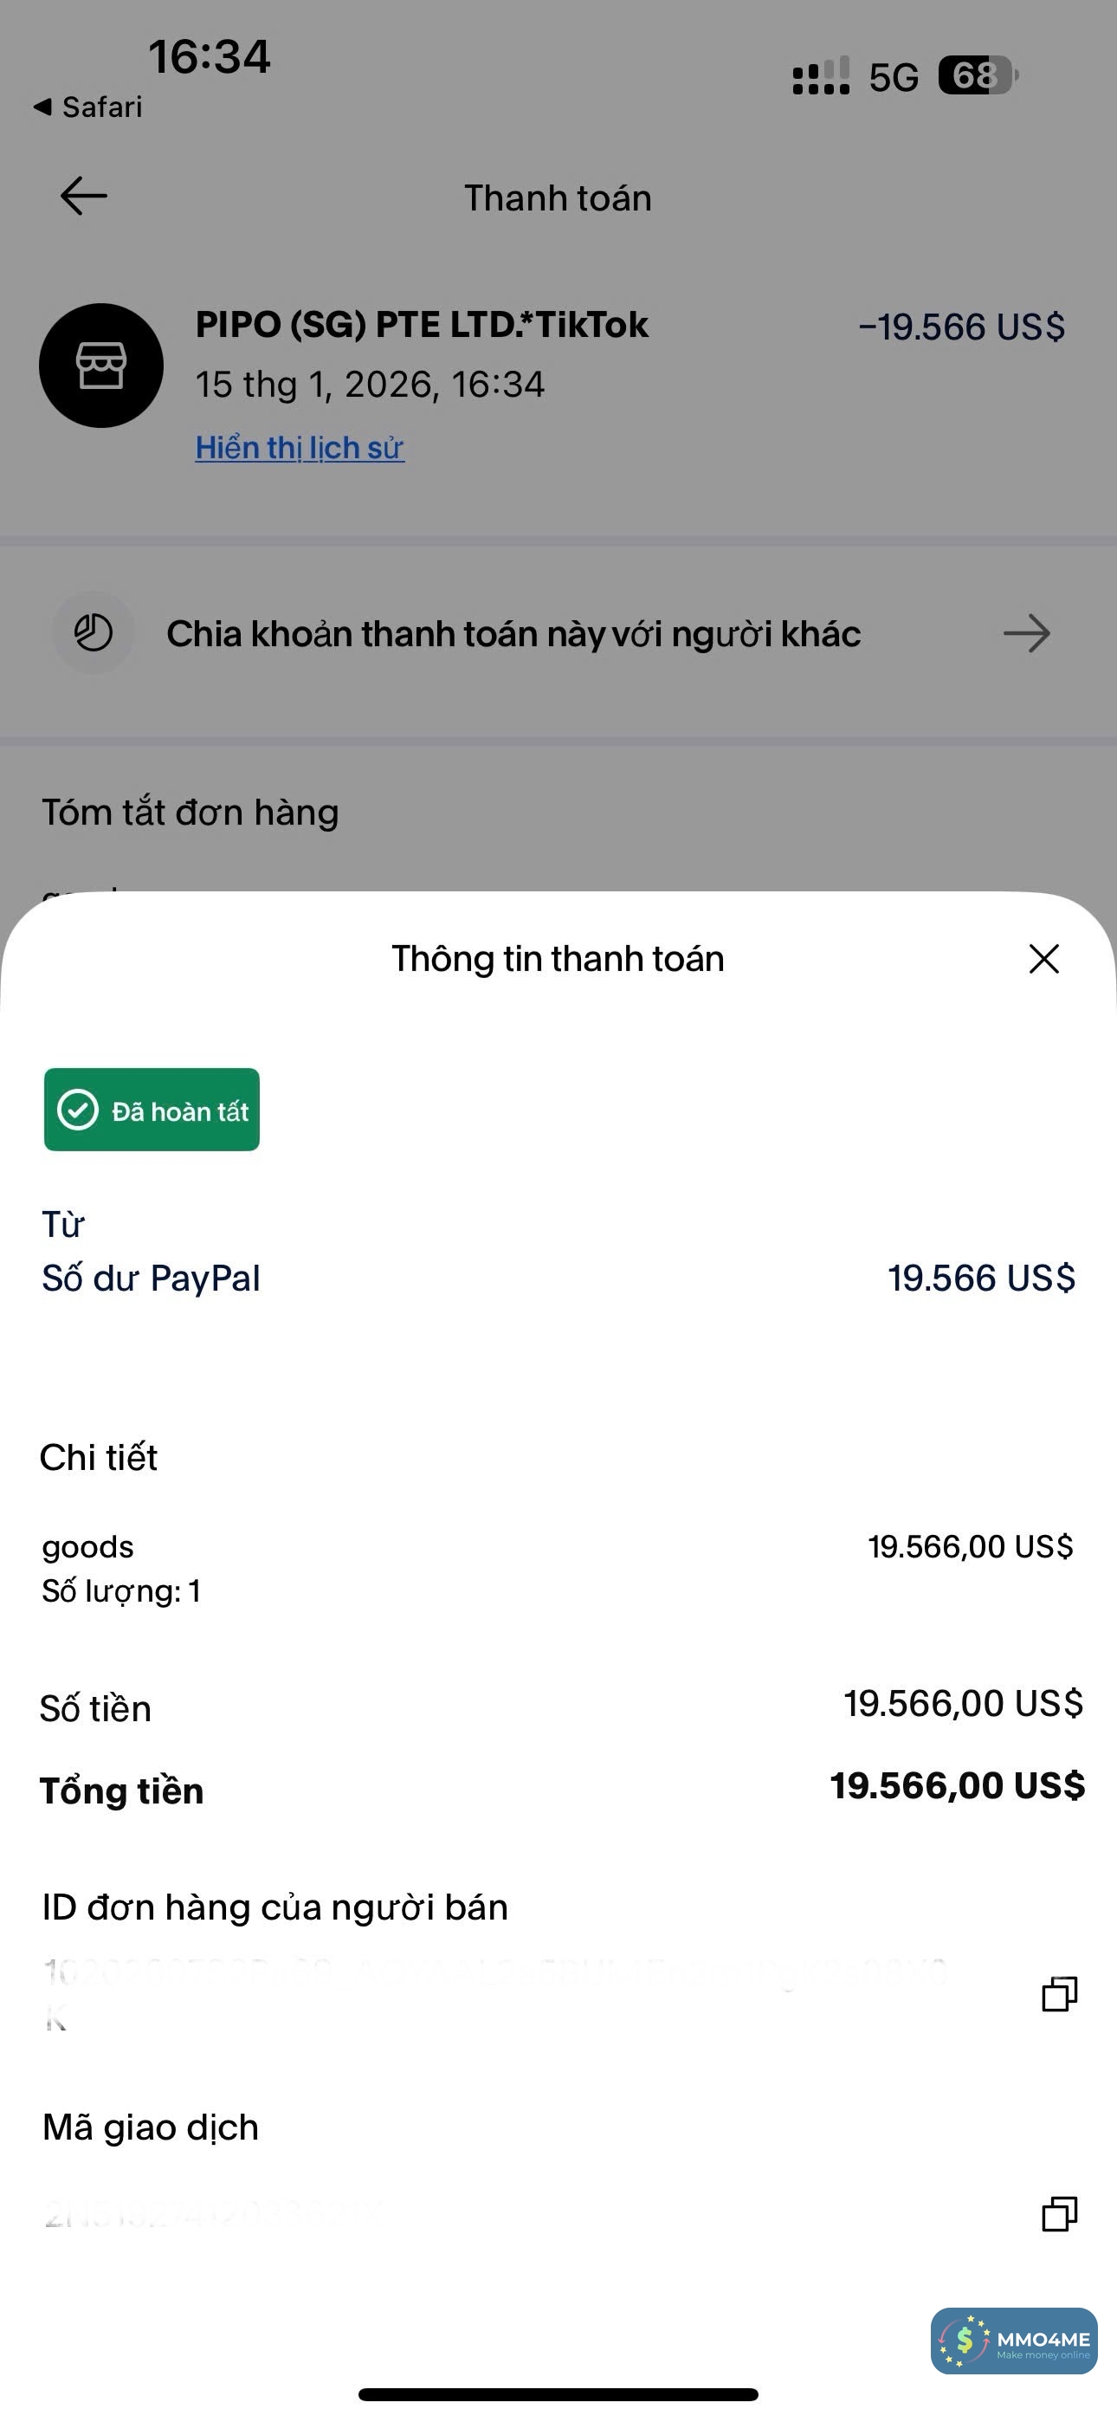Close the Thông tin thanh toán sheet
The width and height of the screenshot is (1117, 2422).
click(x=1043, y=959)
